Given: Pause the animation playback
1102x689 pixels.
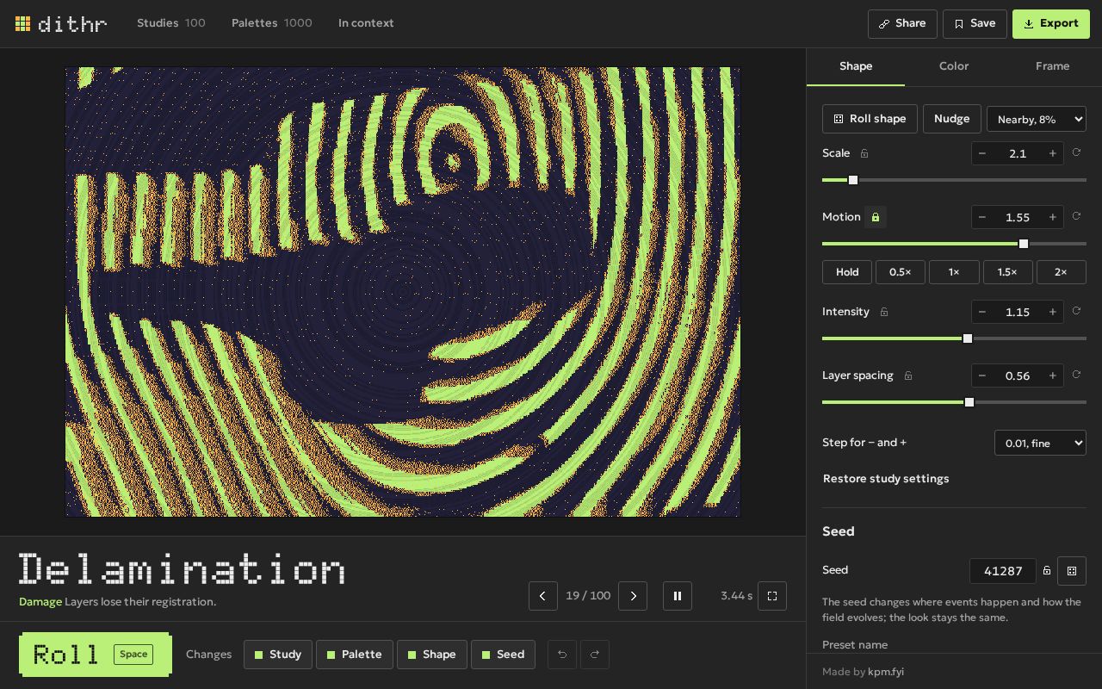Looking at the screenshot, I should (x=678, y=596).
